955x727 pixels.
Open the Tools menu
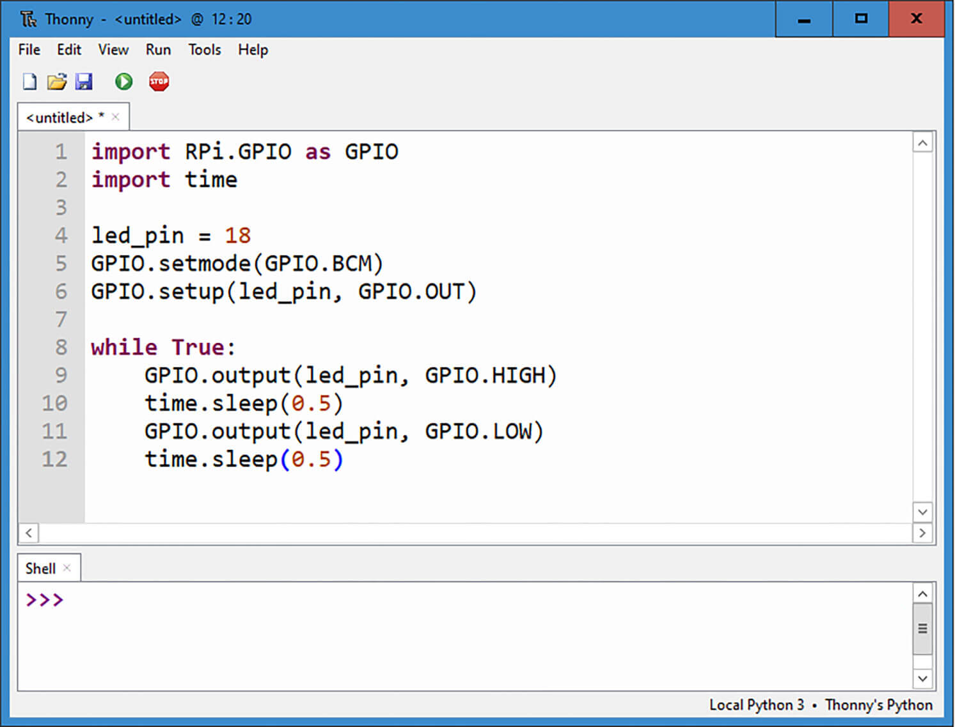(x=204, y=49)
